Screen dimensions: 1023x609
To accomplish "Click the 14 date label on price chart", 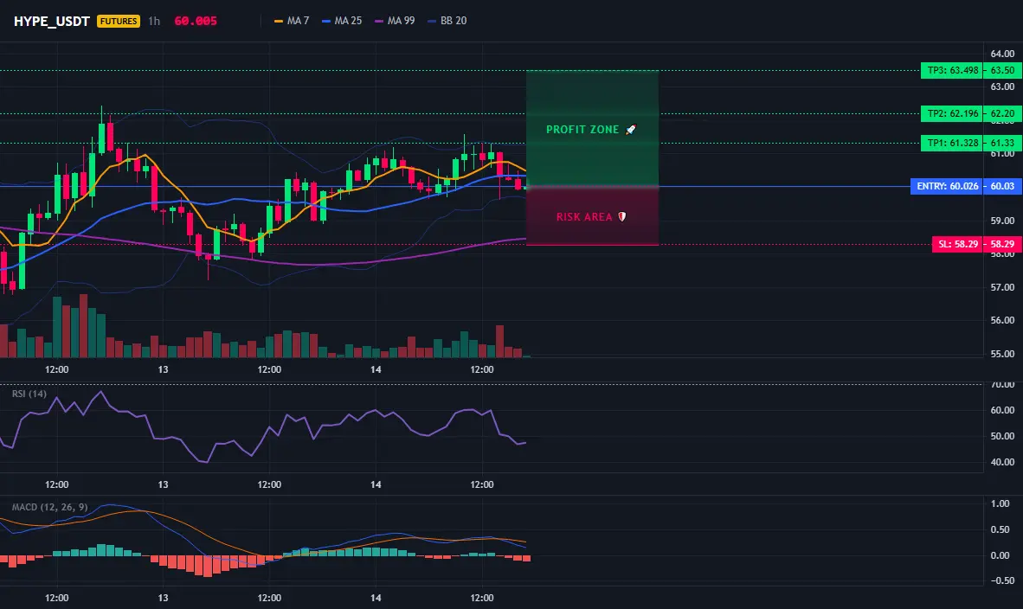I will (376, 369).
